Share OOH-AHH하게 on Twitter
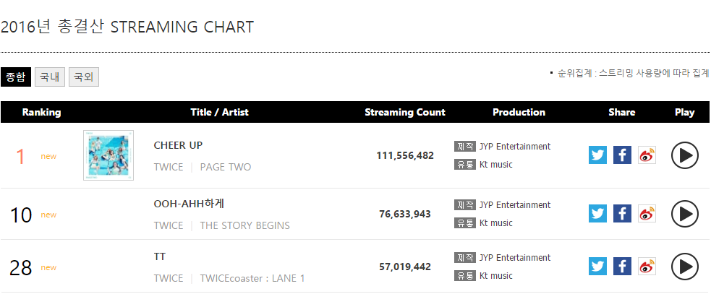Viewport: 711px width, 294px height. (597, 213)
